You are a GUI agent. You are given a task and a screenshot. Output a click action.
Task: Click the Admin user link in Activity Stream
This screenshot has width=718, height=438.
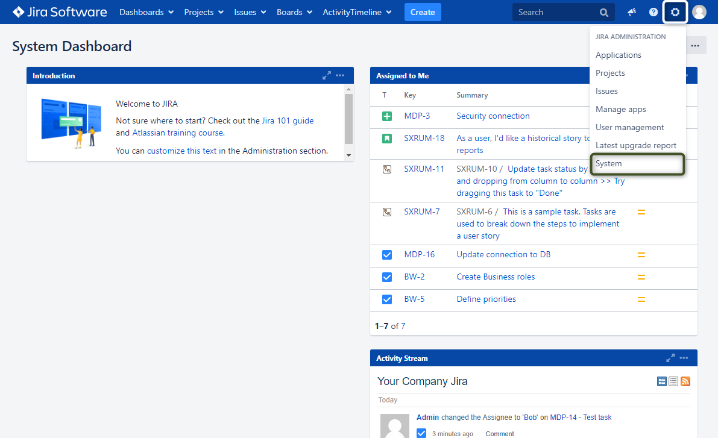[427, 418]
